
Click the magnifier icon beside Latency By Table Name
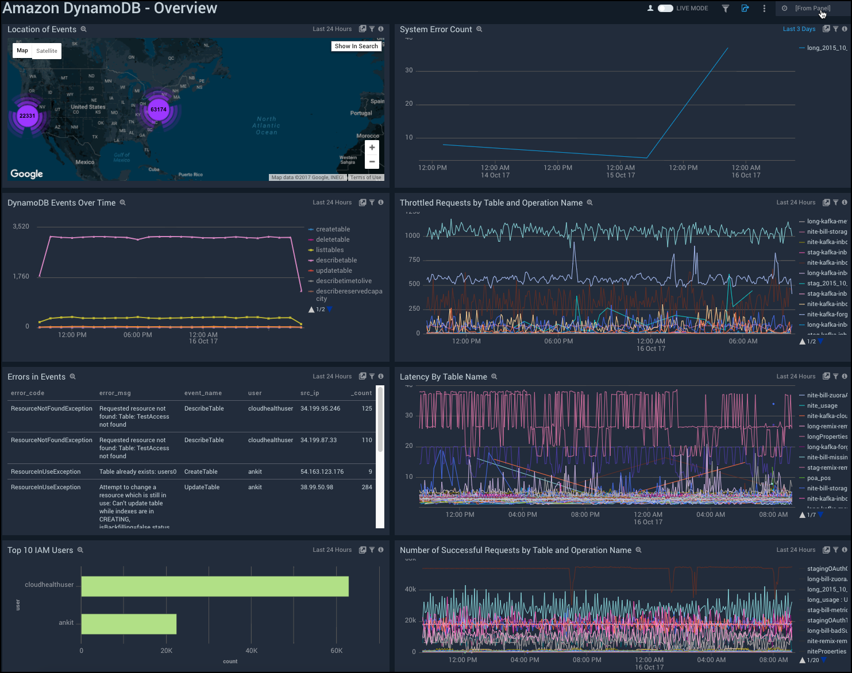point(494,376)
